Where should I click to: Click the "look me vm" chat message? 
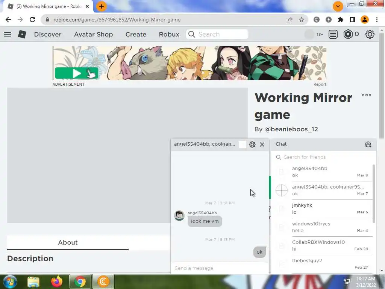point(205,221)
